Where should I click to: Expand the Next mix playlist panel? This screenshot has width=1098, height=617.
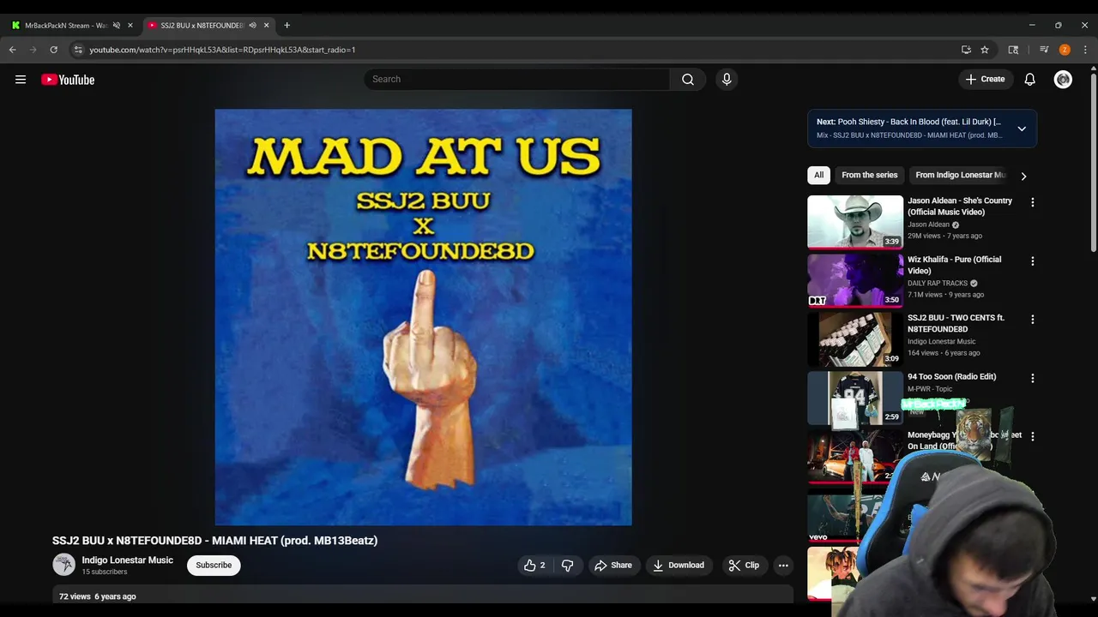pos(1022,129)
